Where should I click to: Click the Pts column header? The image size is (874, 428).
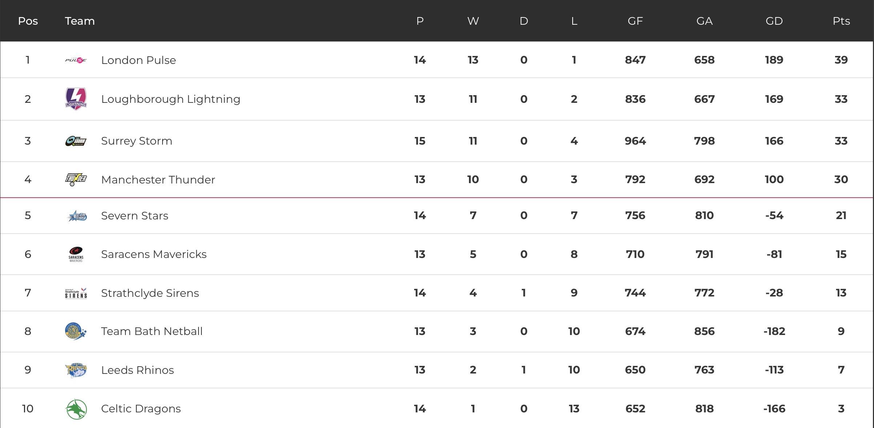coord(841,21)
